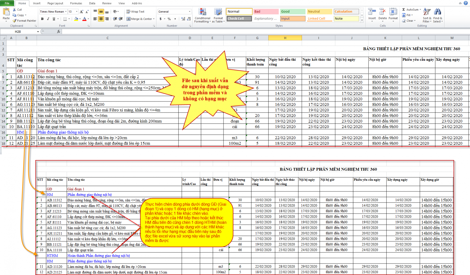The width and height of the screenshot is (470, 275).
Task: Switch to the Formulas tab
Action: 76,3
